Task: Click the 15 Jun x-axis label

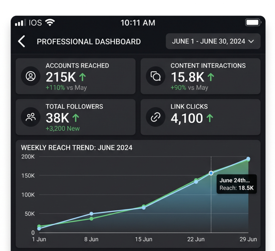Action: (144, 239)
